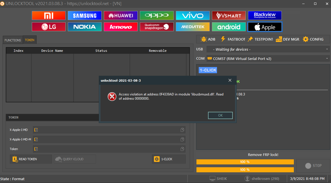Select the Lenovo brand logo

121,27
